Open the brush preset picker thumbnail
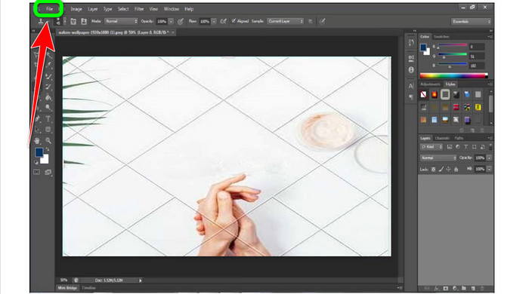 point(58,22)
